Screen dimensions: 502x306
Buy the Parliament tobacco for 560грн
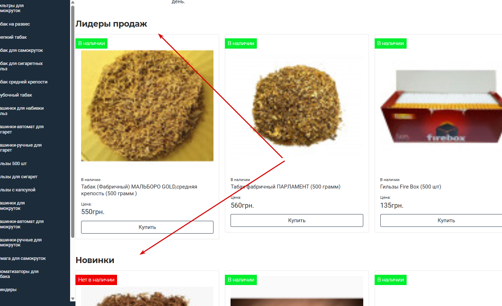coord(297,220)
